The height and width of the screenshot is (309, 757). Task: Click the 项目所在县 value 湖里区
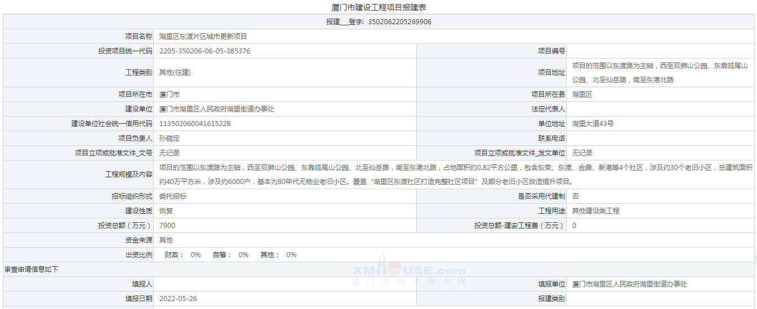pos(582,95)
